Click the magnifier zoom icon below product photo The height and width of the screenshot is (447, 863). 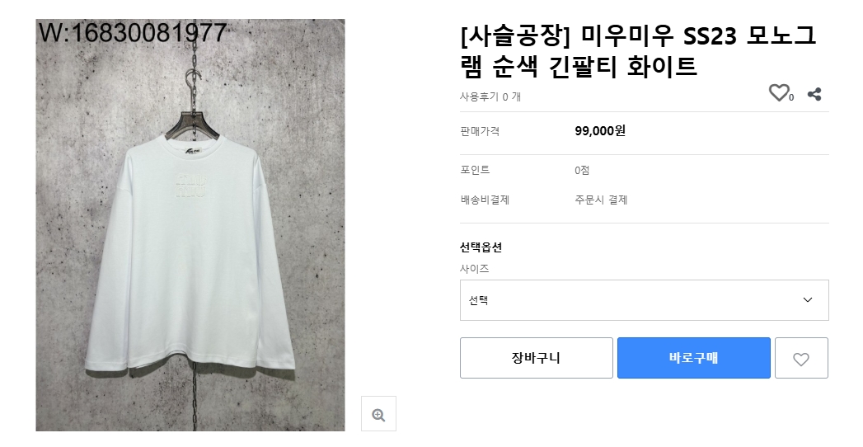tap(378, 414)
